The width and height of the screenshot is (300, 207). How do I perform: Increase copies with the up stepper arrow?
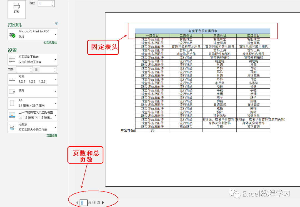tap(53, 2)
